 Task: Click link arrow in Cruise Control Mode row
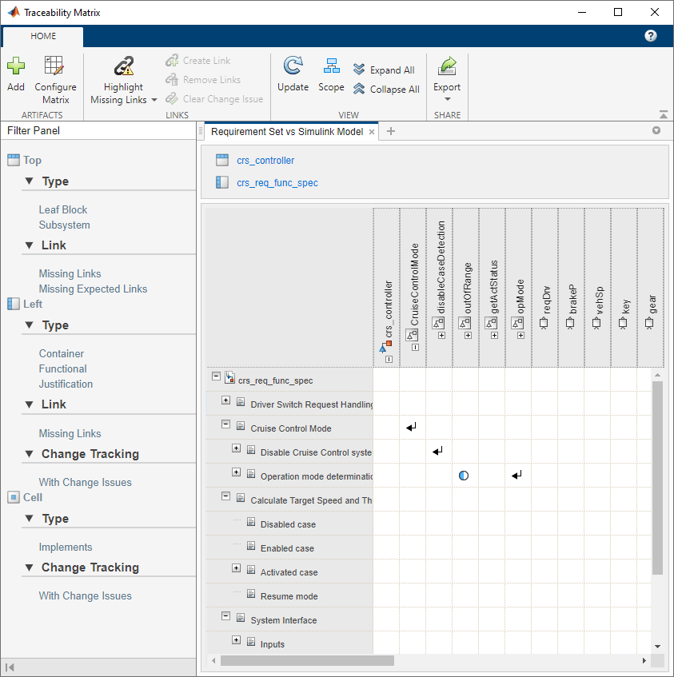[412, 428]
